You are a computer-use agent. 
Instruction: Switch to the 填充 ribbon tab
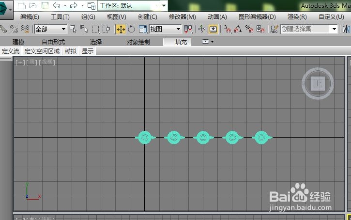pos(178,42)
